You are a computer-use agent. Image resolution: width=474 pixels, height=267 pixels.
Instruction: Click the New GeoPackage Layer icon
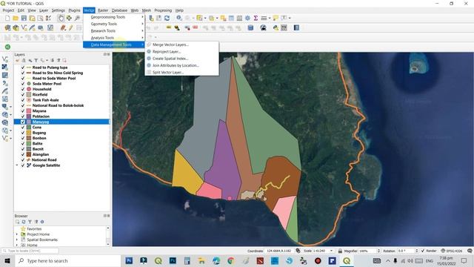[16, 28]
